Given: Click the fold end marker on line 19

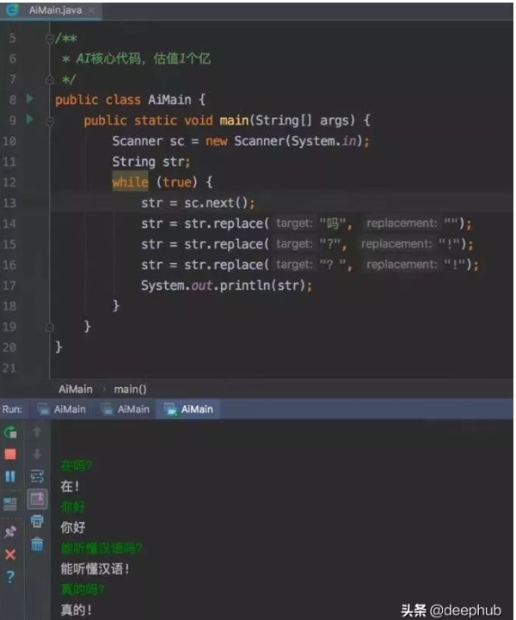Looking at the screenshot, I should 50,327.
